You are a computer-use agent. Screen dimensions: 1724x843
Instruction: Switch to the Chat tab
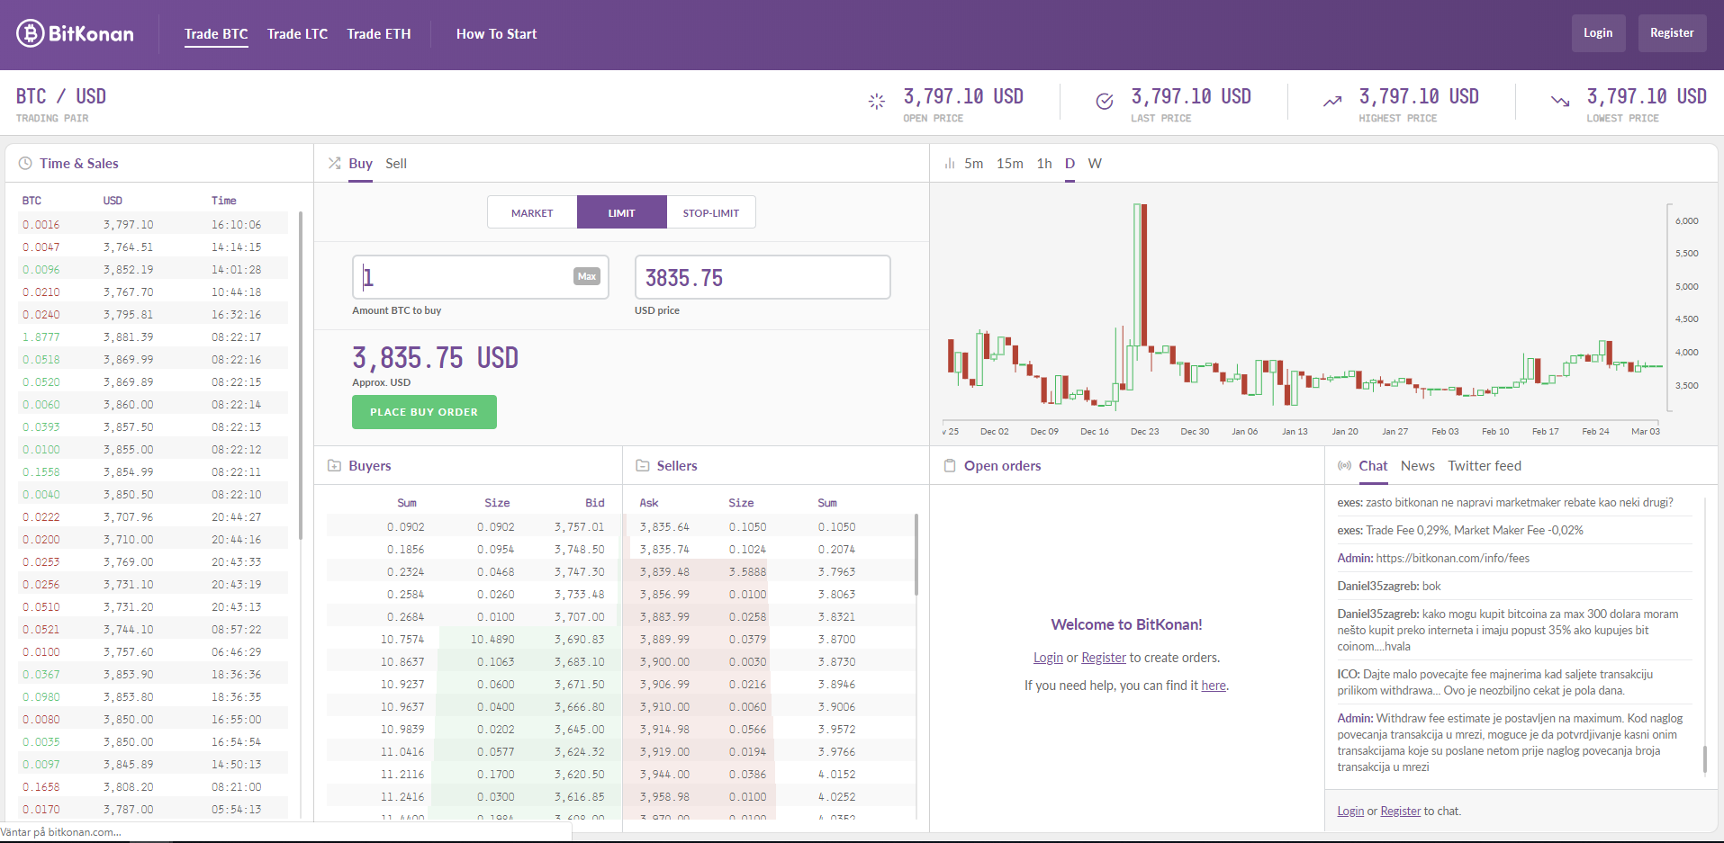1373,466
